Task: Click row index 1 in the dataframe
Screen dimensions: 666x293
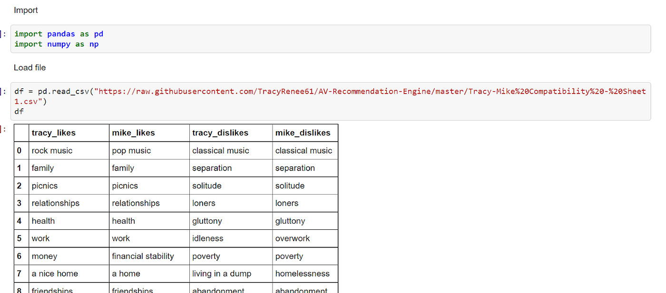Action: 19,168
